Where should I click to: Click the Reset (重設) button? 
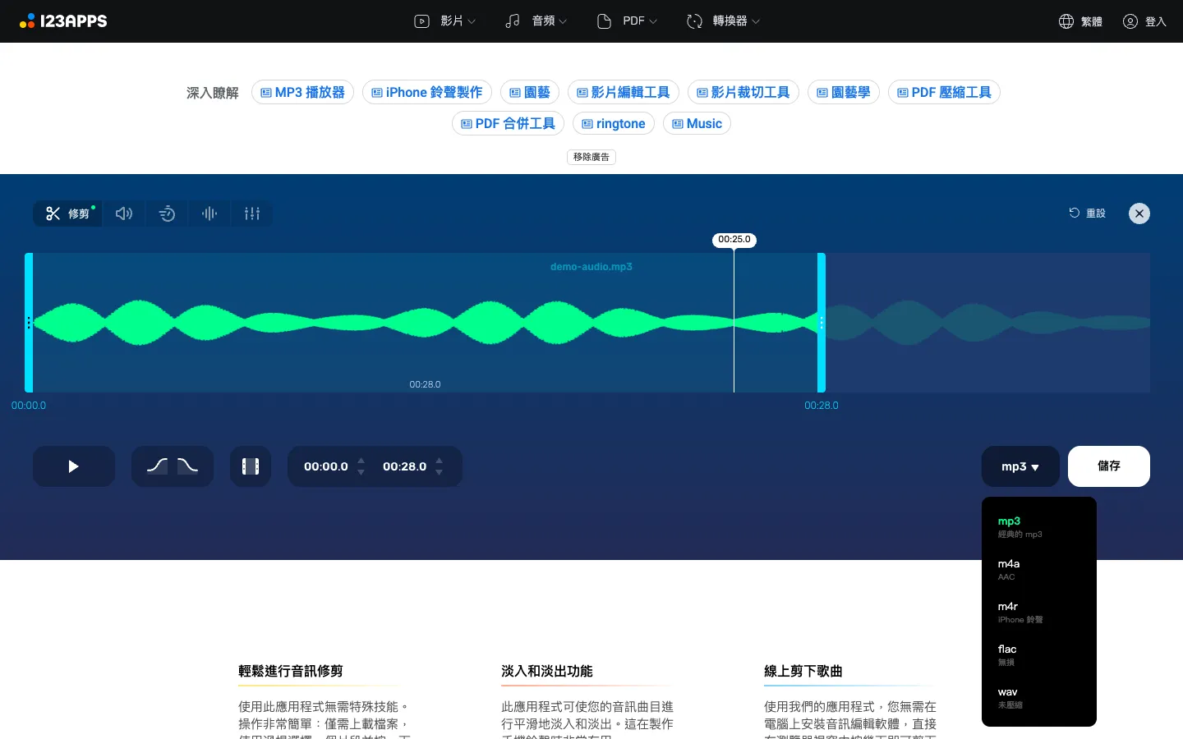(1087, 213)
